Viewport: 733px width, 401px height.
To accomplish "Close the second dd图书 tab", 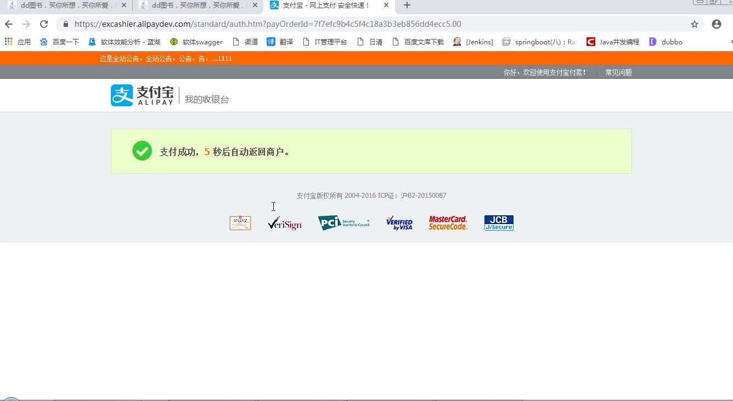I will pyautogui.click(x=255, y=5).
